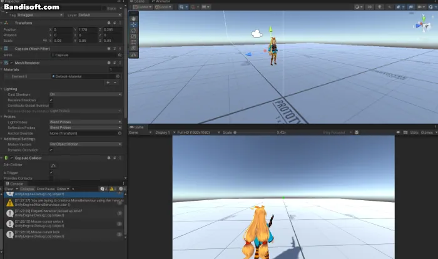
Task: Open Light Probes dropdown
Action: pos(86,122)
